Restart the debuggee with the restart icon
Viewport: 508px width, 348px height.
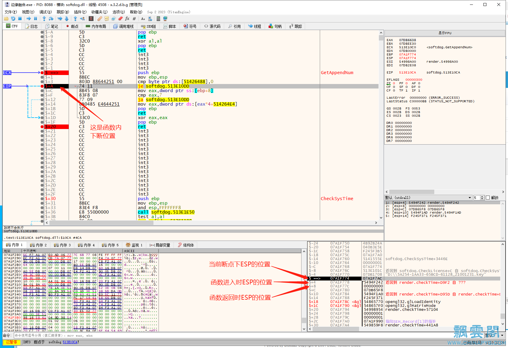pyautogui.click(x=13, y=19)
